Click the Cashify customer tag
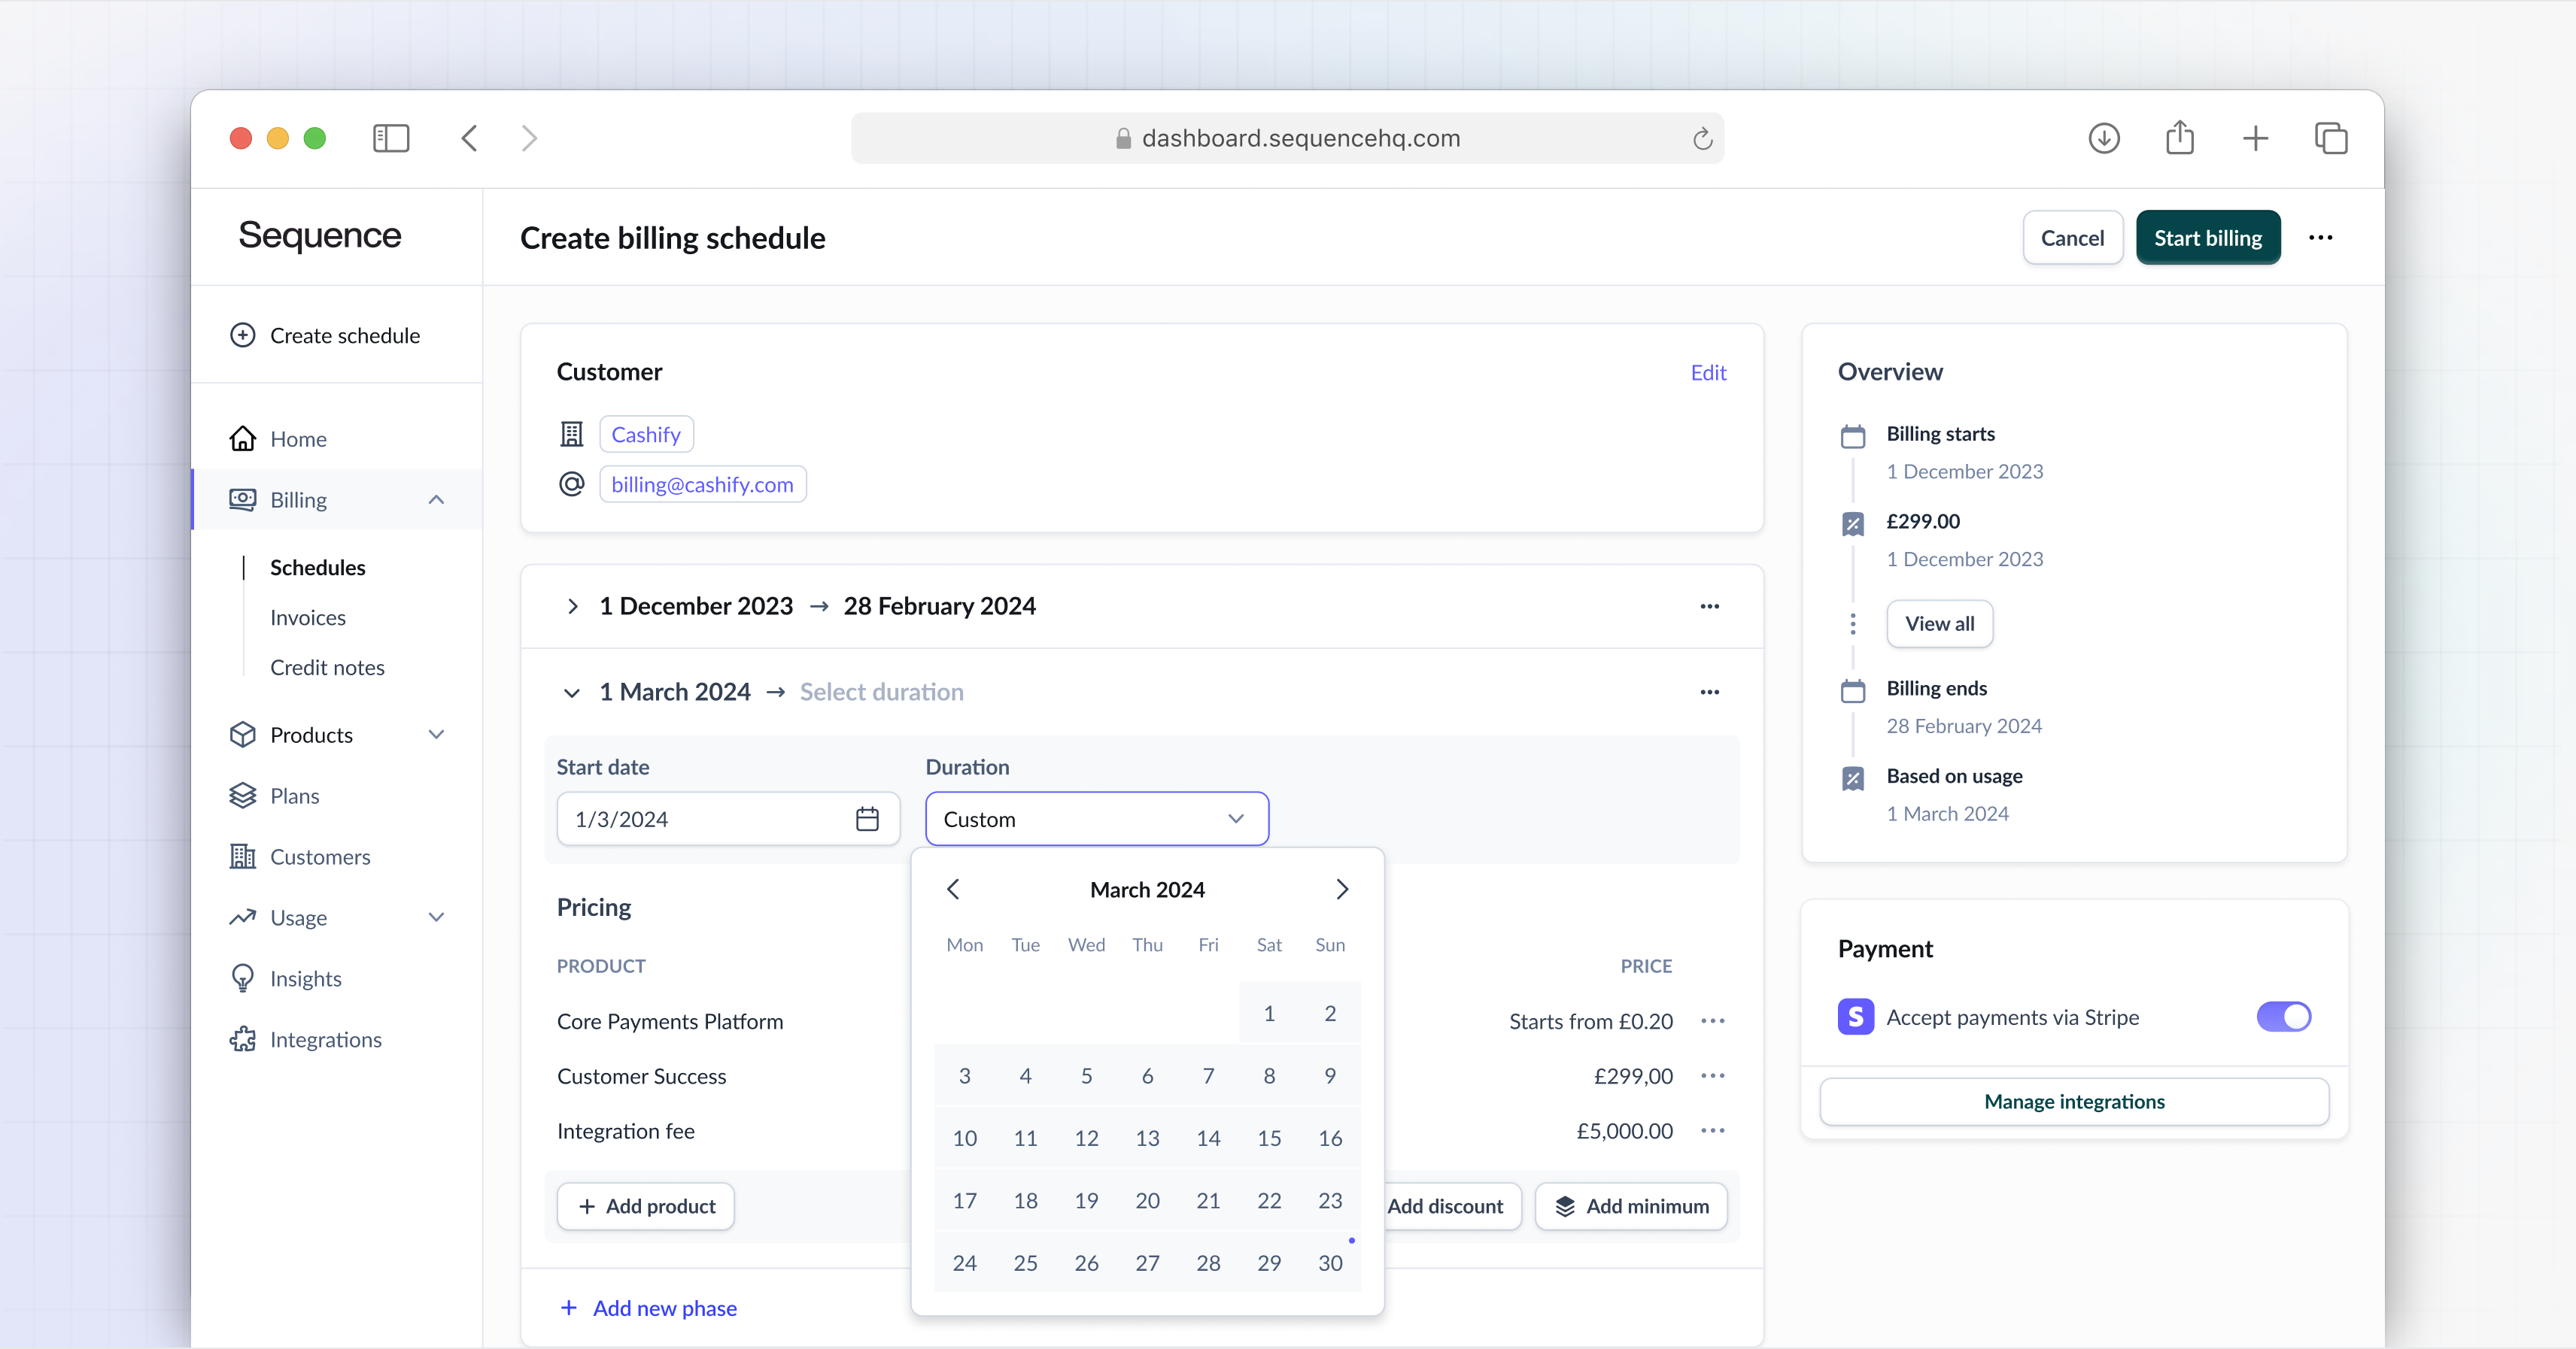Viewport: 2576px width, 1349px height. coord(646,435)
